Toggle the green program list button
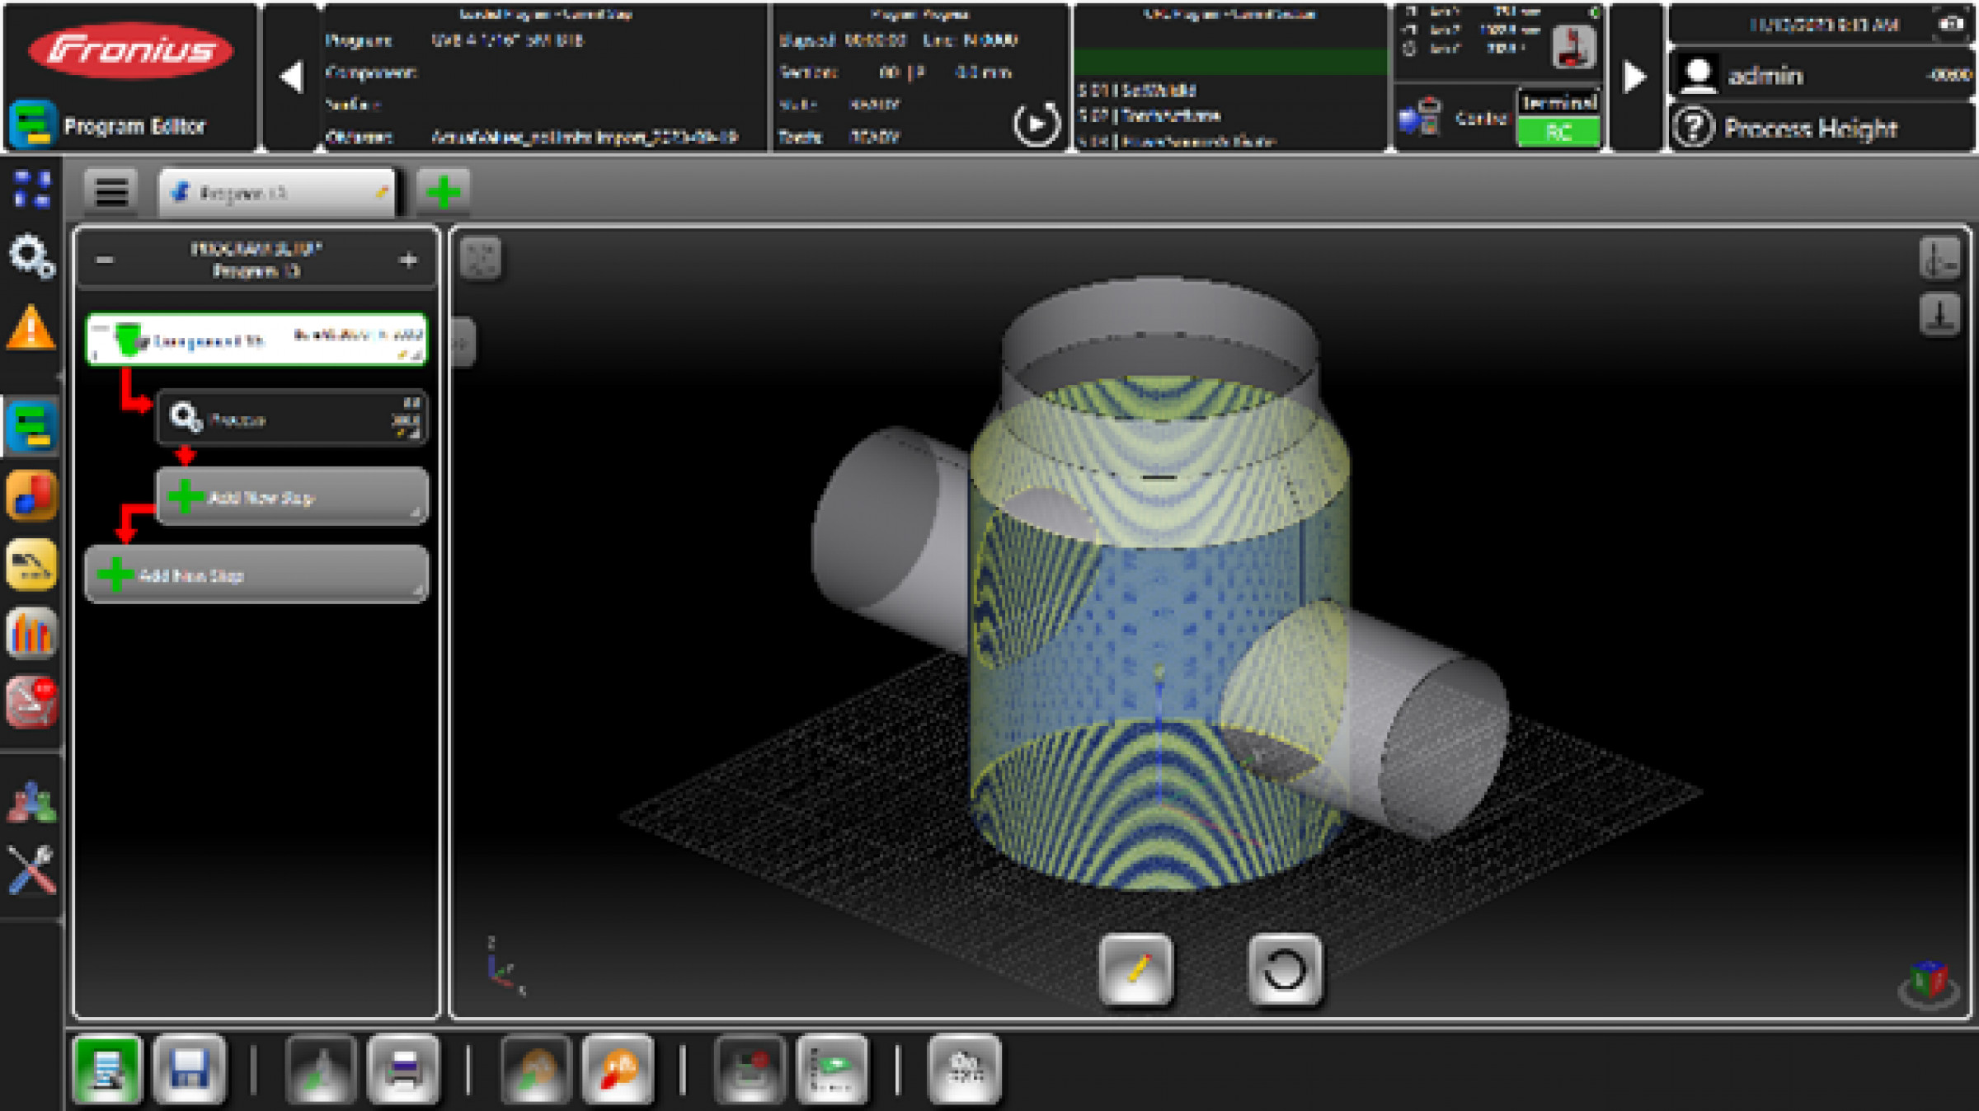The image size is (1979, 1111). click(x=107, y=1069)
